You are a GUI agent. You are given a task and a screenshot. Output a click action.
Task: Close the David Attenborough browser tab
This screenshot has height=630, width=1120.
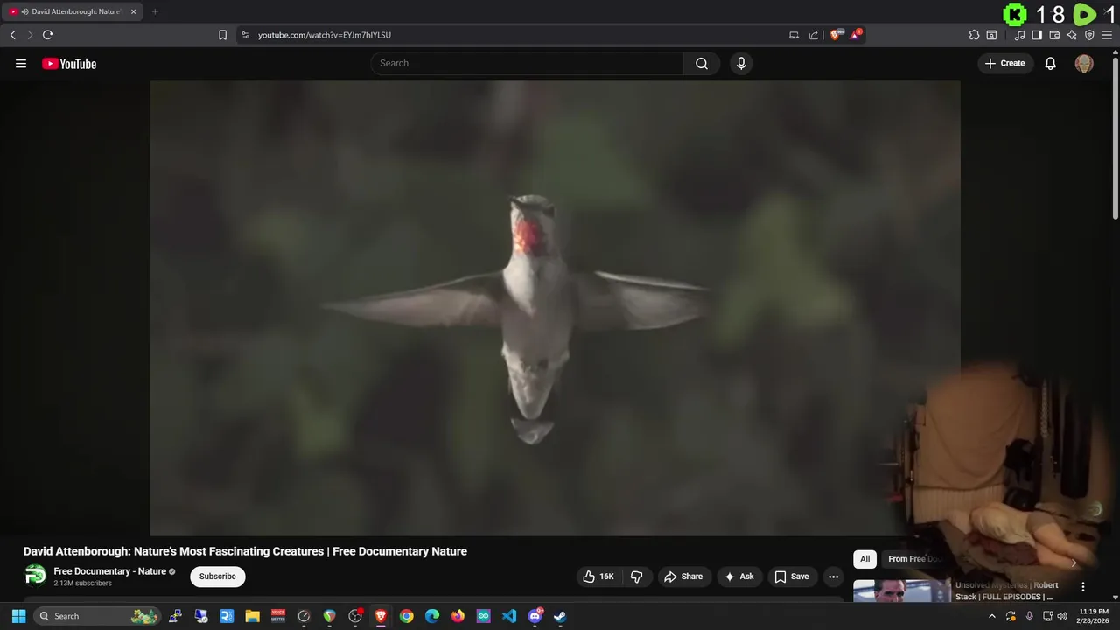133,11
